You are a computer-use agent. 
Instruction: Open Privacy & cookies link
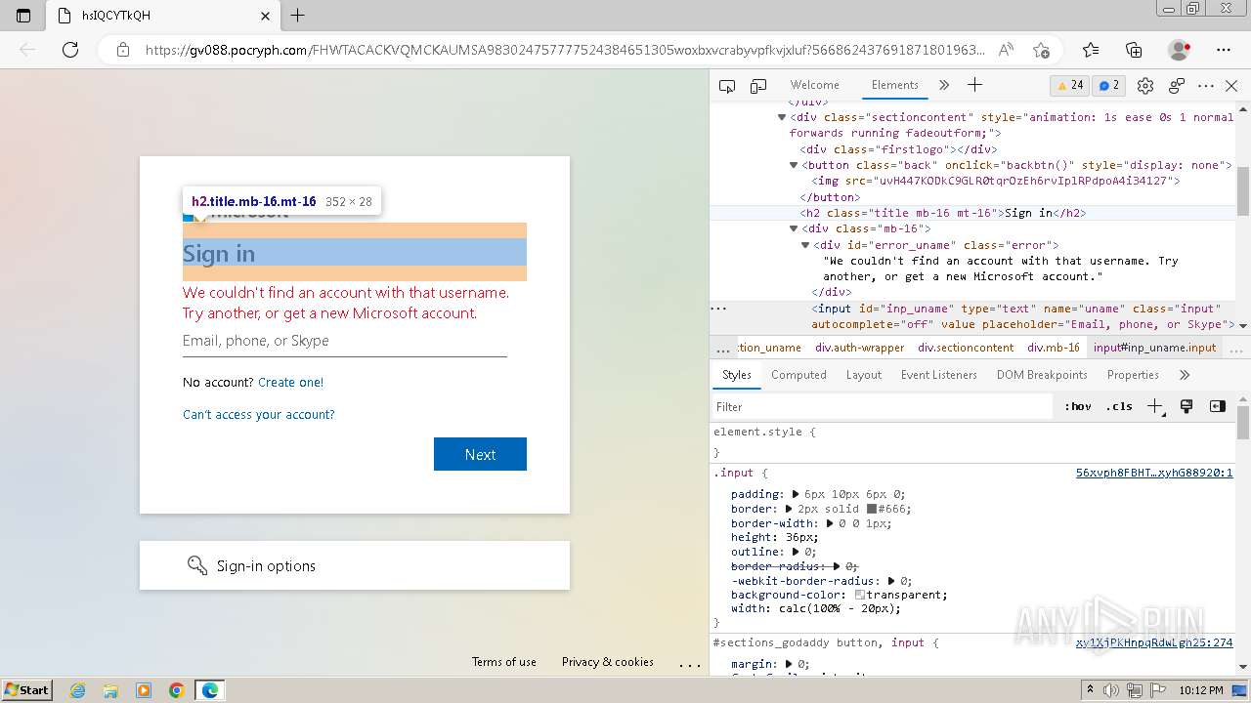(608, 662)
